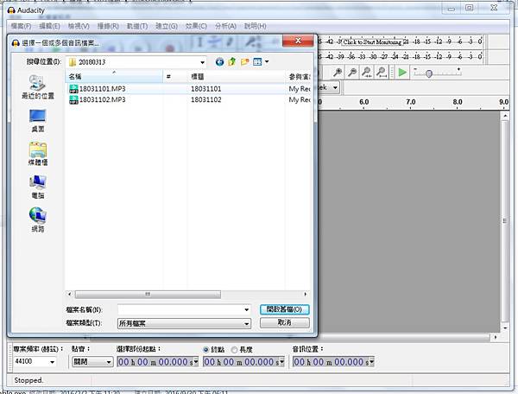Sort by the # column header
The image size is (518, 394).
(x=174, y=77)
